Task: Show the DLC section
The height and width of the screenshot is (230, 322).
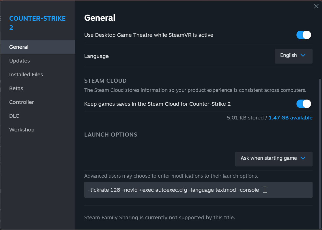Action: tap(14, 116)
